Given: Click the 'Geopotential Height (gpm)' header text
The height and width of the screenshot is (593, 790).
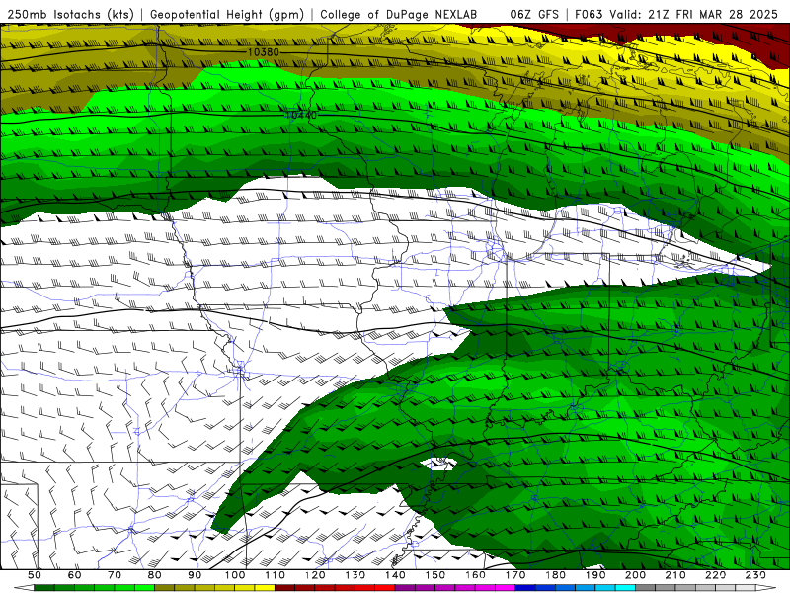Looking at the screenshot, I should click(x=227, y=14).
